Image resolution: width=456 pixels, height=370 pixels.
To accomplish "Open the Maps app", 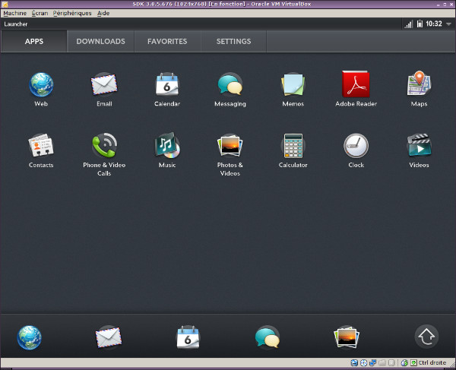I will click(x=419, y=89).
